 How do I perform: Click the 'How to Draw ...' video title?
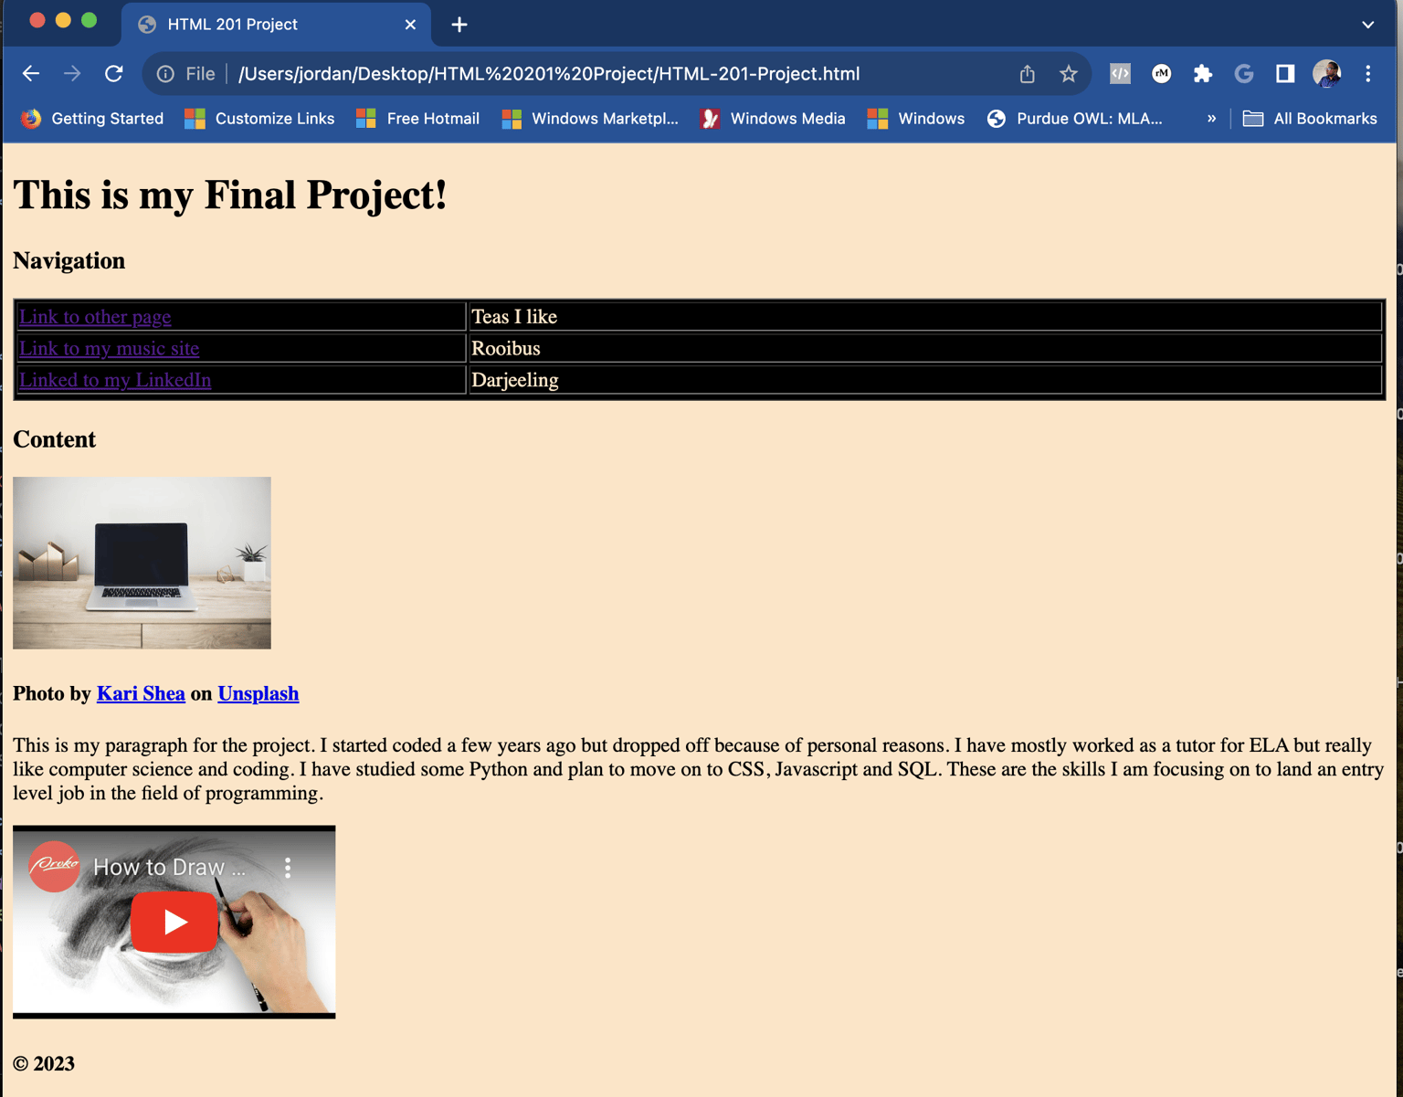(x=170, y=868)
